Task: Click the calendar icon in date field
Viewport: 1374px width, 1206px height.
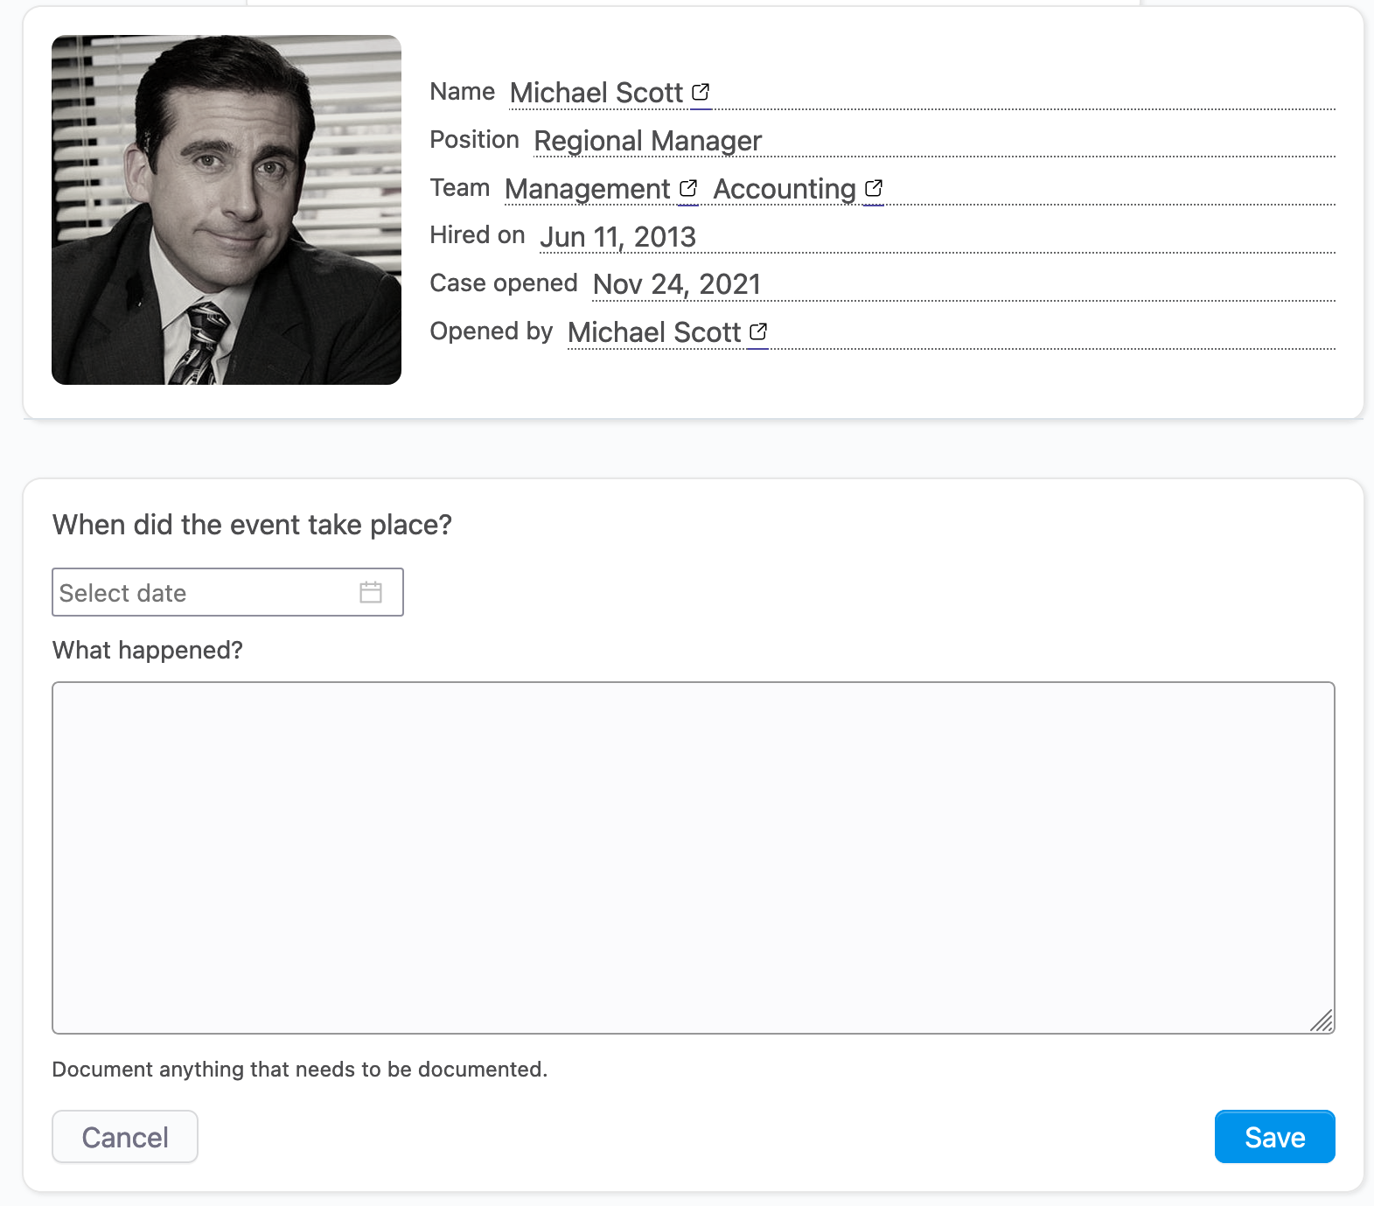Action: pos(371,592)
